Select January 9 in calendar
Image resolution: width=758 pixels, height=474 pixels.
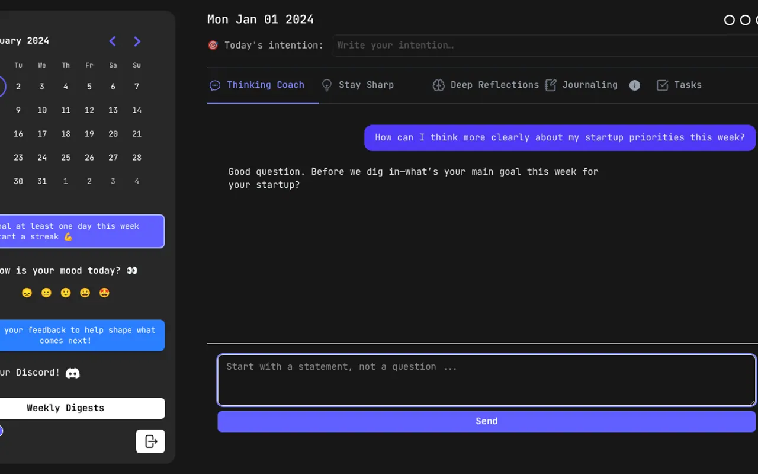[x=18, y=110]
